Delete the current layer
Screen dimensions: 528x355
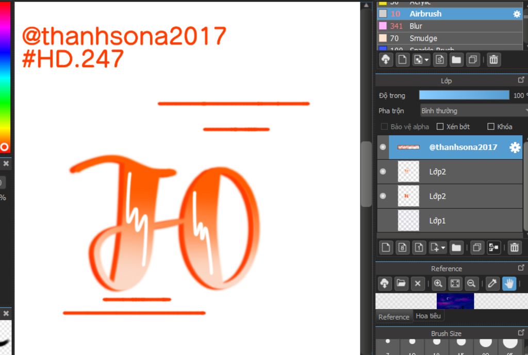(x=514, y=248)
